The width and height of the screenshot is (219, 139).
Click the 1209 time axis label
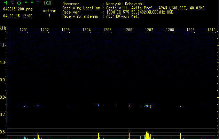pos(191,30)
